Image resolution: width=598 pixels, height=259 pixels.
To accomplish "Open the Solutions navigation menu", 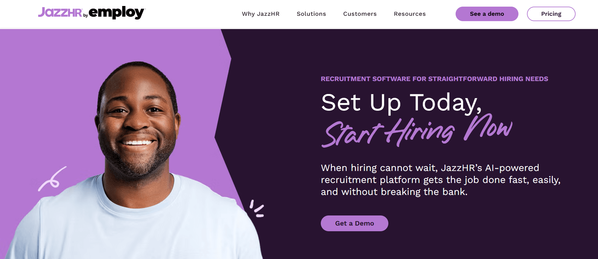I will [x=311, y=14].
